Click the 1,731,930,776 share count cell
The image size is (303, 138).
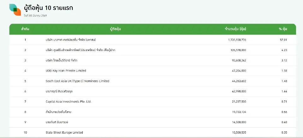pyautogui.click(x=237, y=40)
